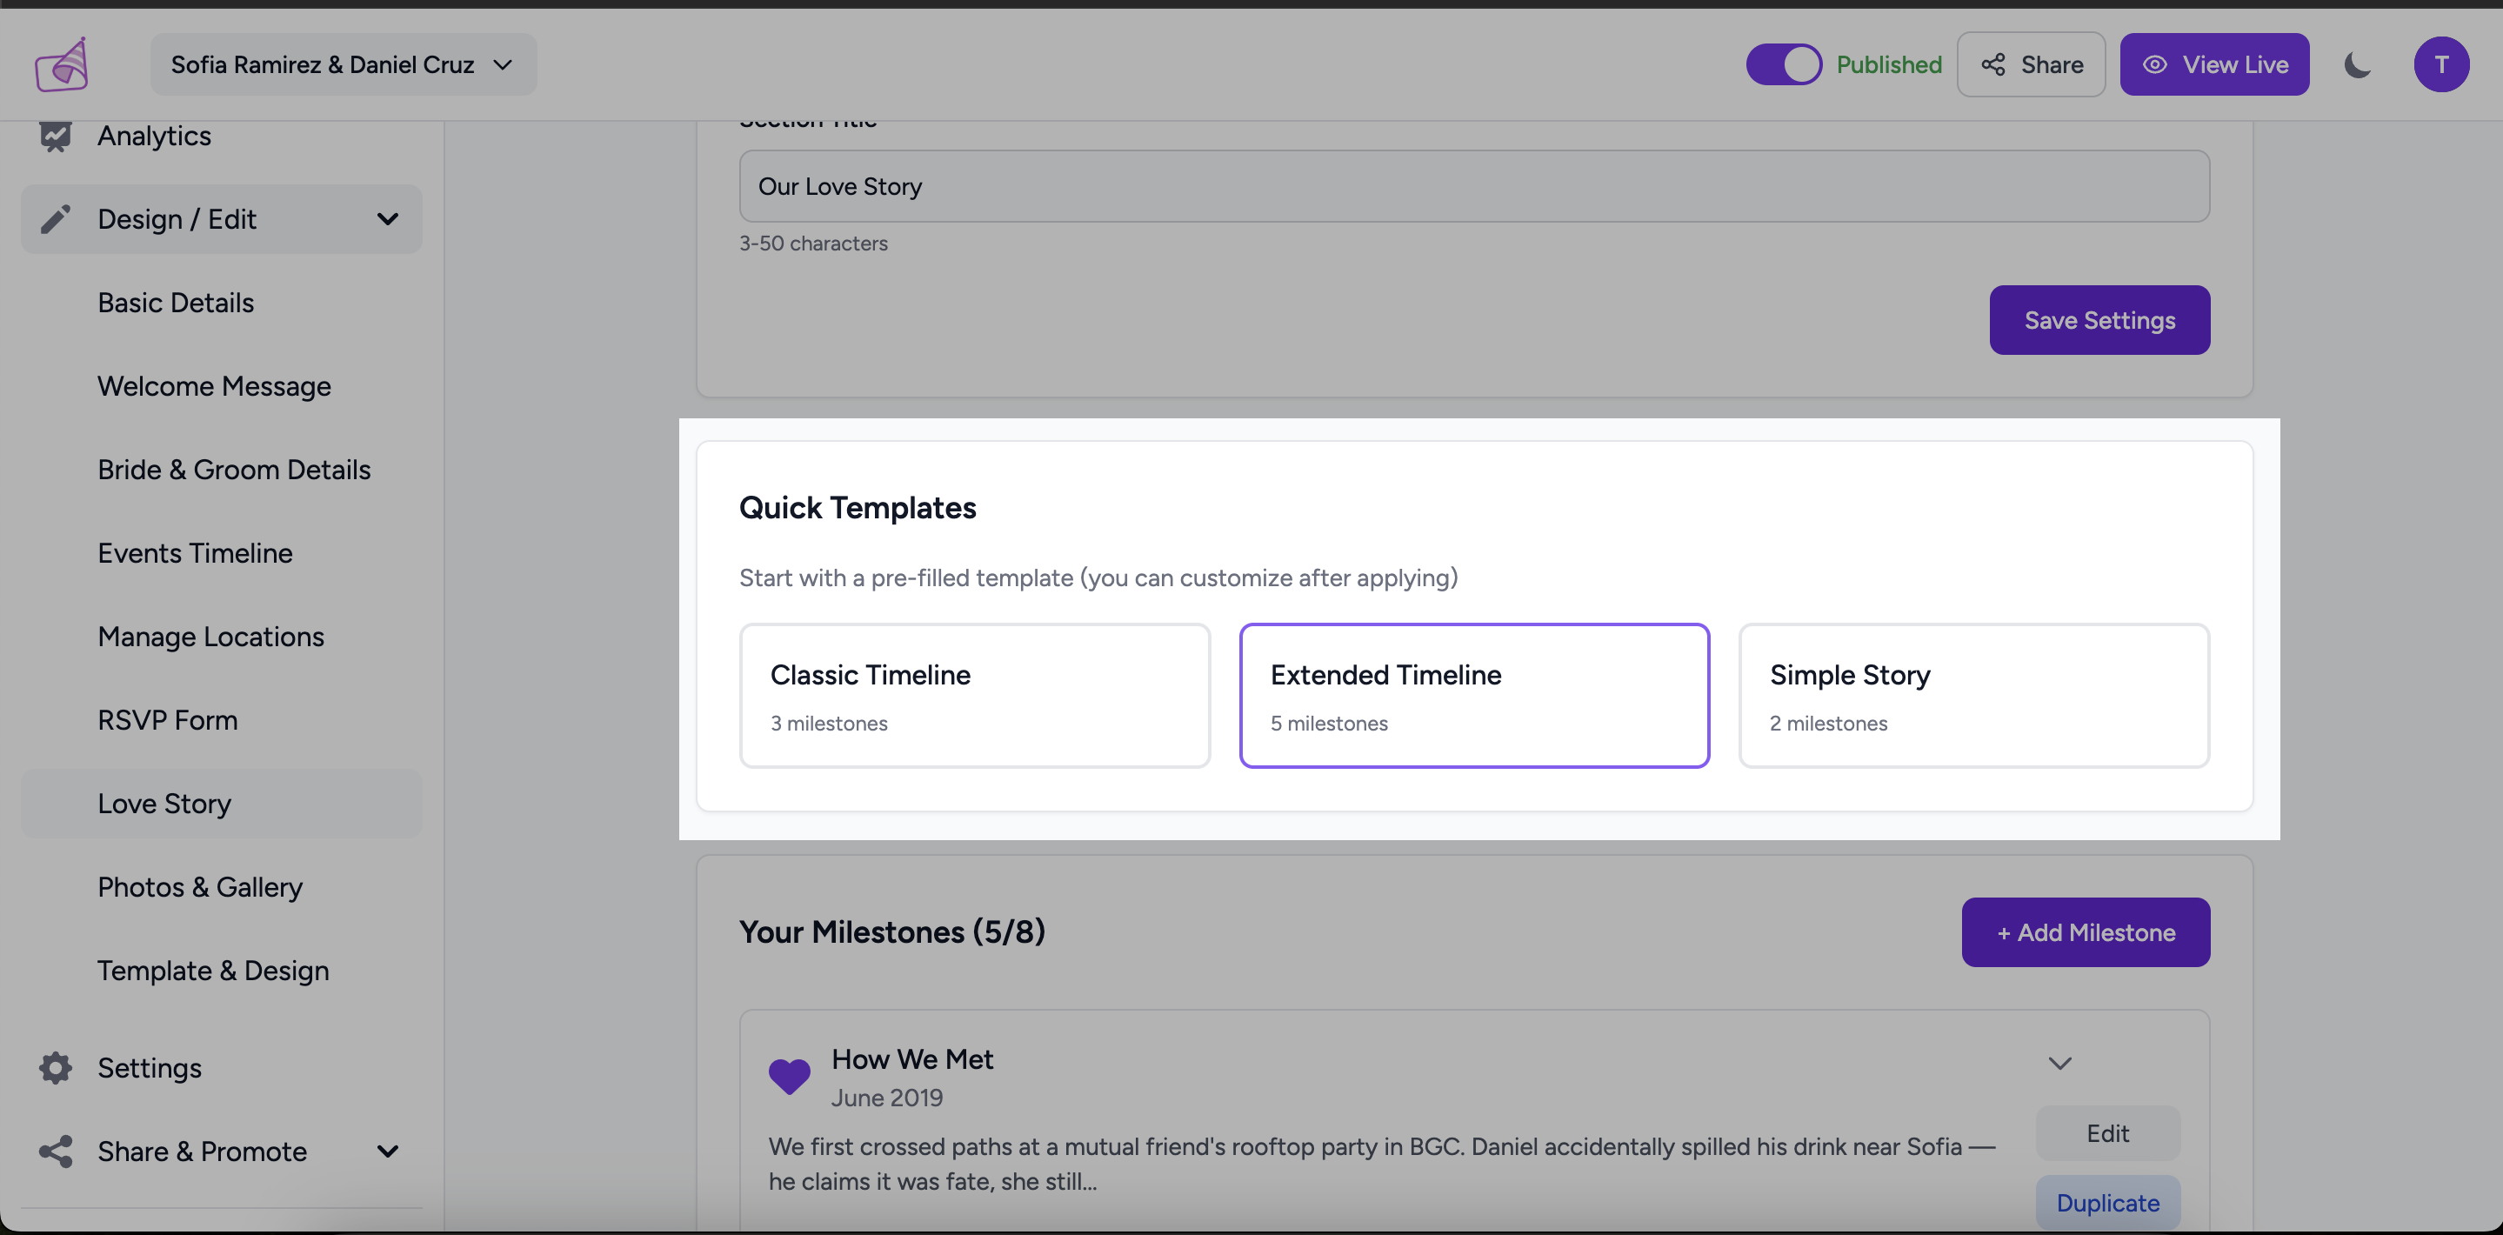Viewport: 2503px width, 1235px height.
Task: Collapse the How We Met milestone chevron
Action: tap(2060, 1063)
